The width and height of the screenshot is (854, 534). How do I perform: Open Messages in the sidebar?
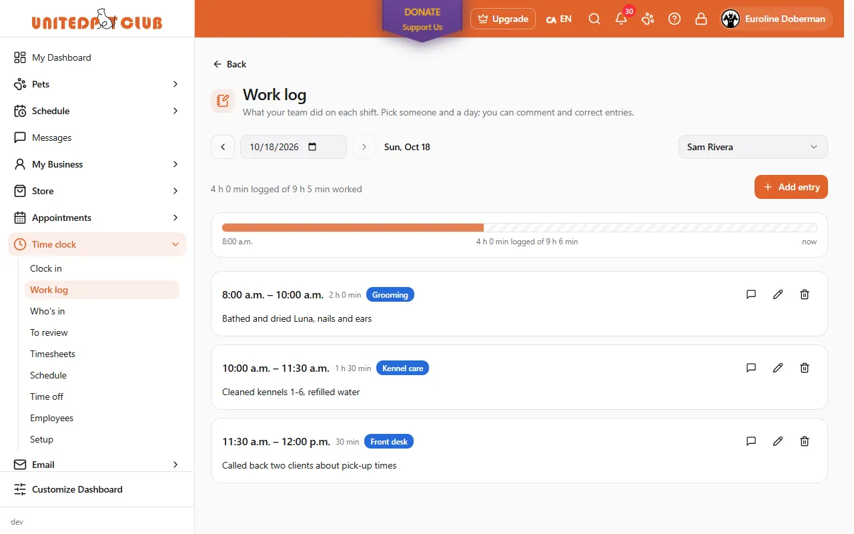coord(97,138)
